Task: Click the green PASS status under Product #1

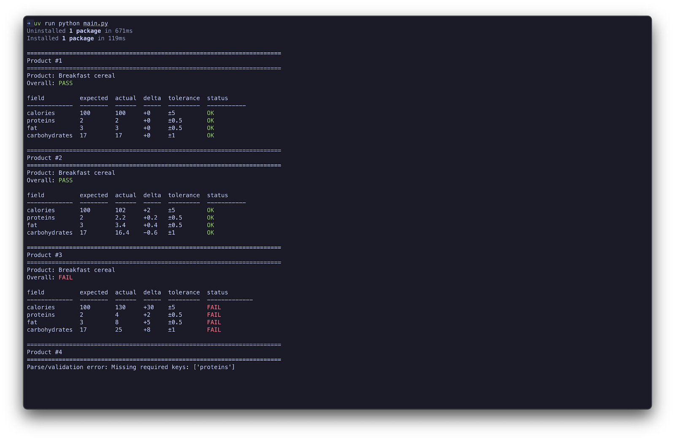Action: click(65, 83)
